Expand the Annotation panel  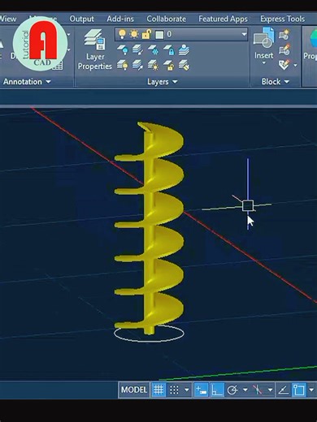(x=27, y=81)
